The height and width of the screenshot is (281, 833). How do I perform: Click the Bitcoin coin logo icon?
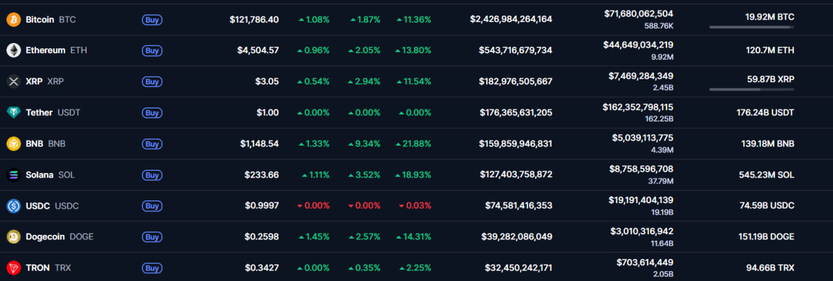click(x=14, y=20)
